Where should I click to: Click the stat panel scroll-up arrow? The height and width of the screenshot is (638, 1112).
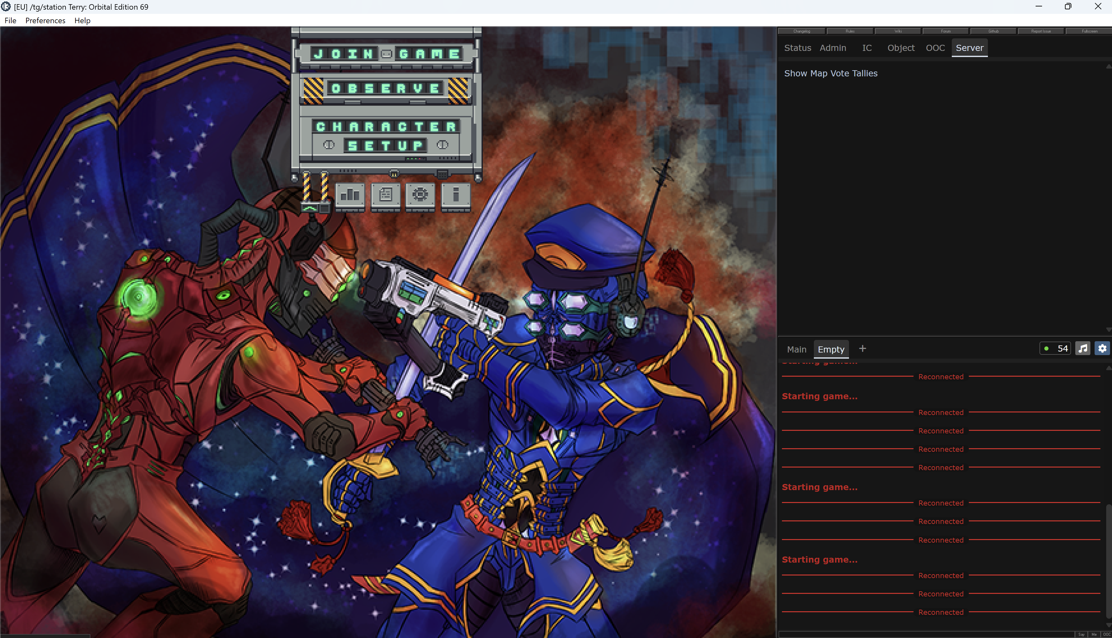point(1108,67)
